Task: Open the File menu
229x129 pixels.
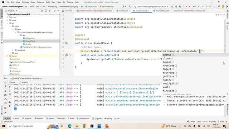Action: (8, 2)
